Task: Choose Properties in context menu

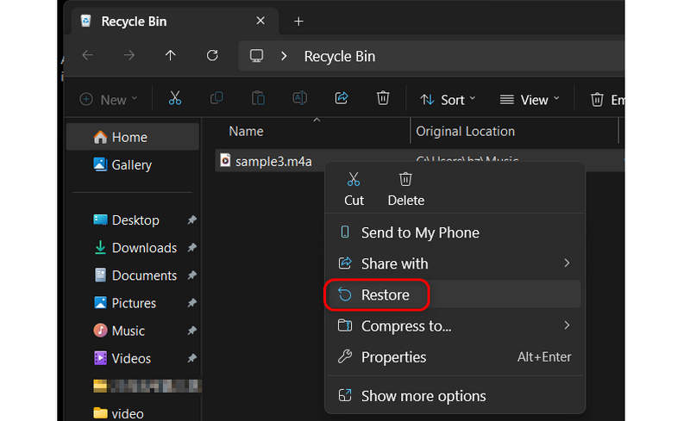Action: tap(393, 356)
